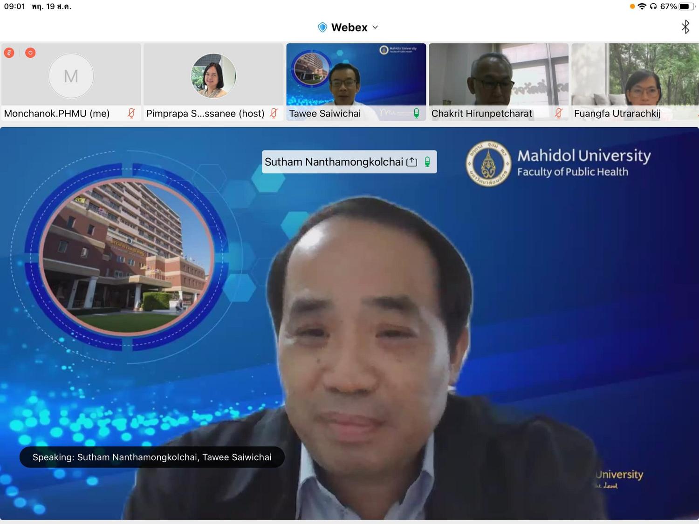Tap Chakrit Hirunpetcharat muted microphone icon
The width and height of the screenshot is (699, 524).
pos(559,113)
